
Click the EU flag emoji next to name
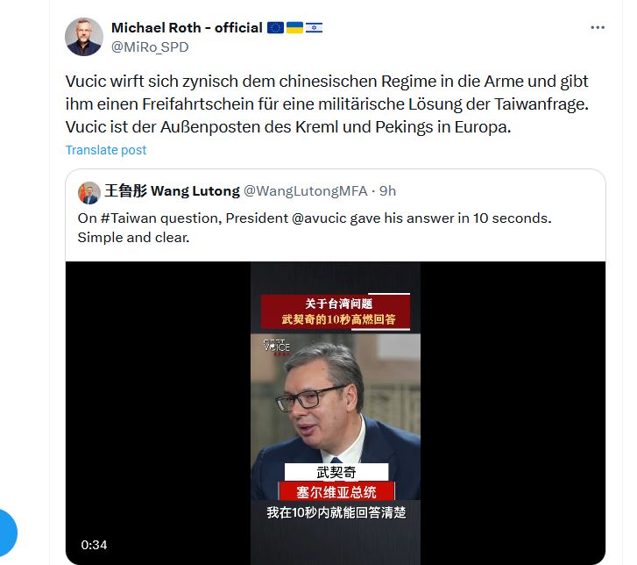(x=275, y=28)
